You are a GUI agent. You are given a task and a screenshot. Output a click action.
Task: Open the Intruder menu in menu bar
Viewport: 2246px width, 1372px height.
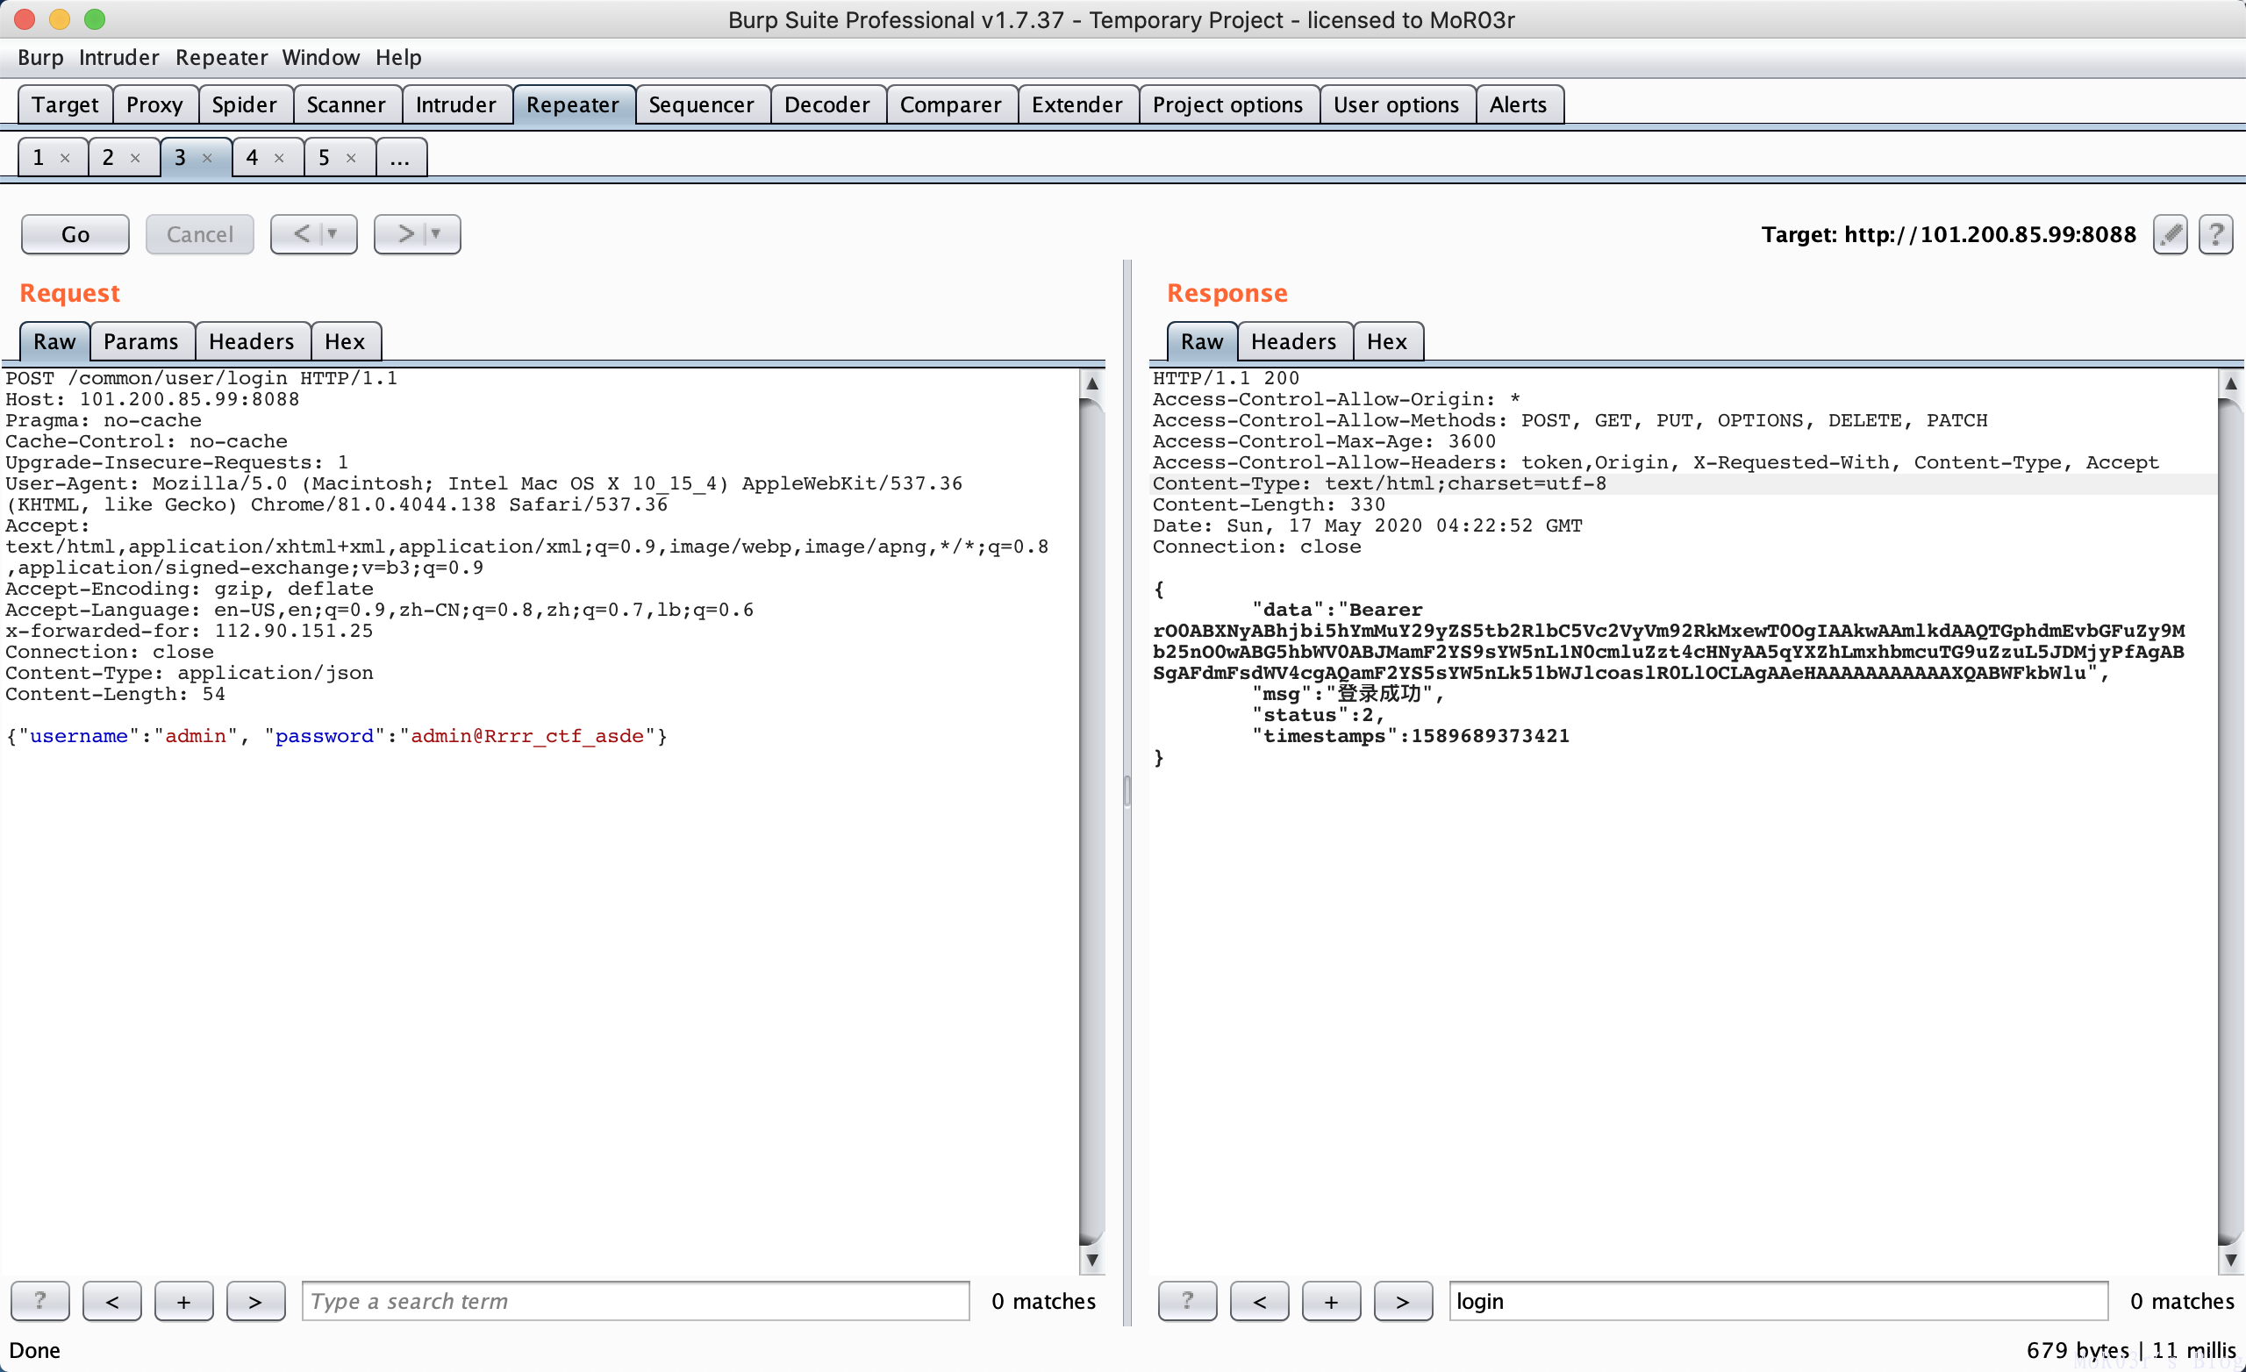(x=119, y=57)
